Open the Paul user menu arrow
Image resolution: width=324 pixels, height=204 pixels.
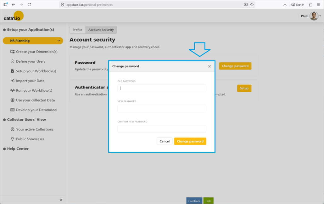coord(320,16)
